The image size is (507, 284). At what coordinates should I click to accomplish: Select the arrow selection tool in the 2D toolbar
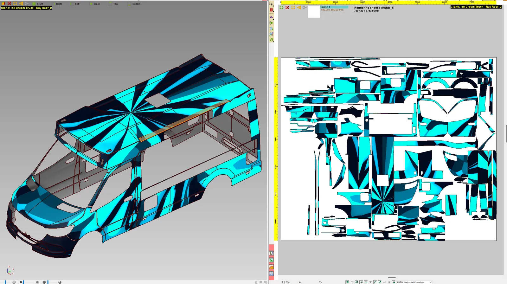271,4
